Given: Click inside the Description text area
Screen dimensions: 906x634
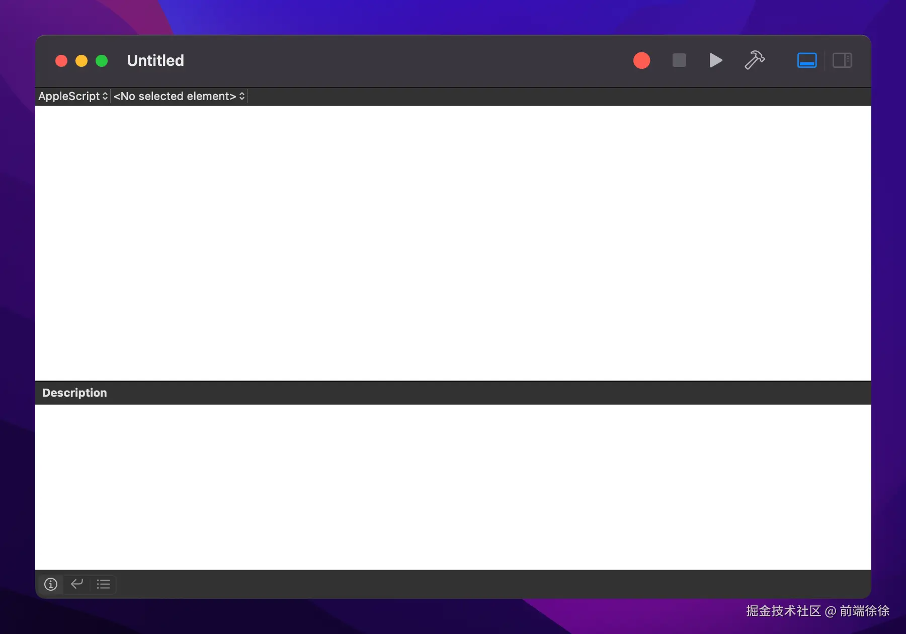Looking at the screenshot, I should pos(453,487).
